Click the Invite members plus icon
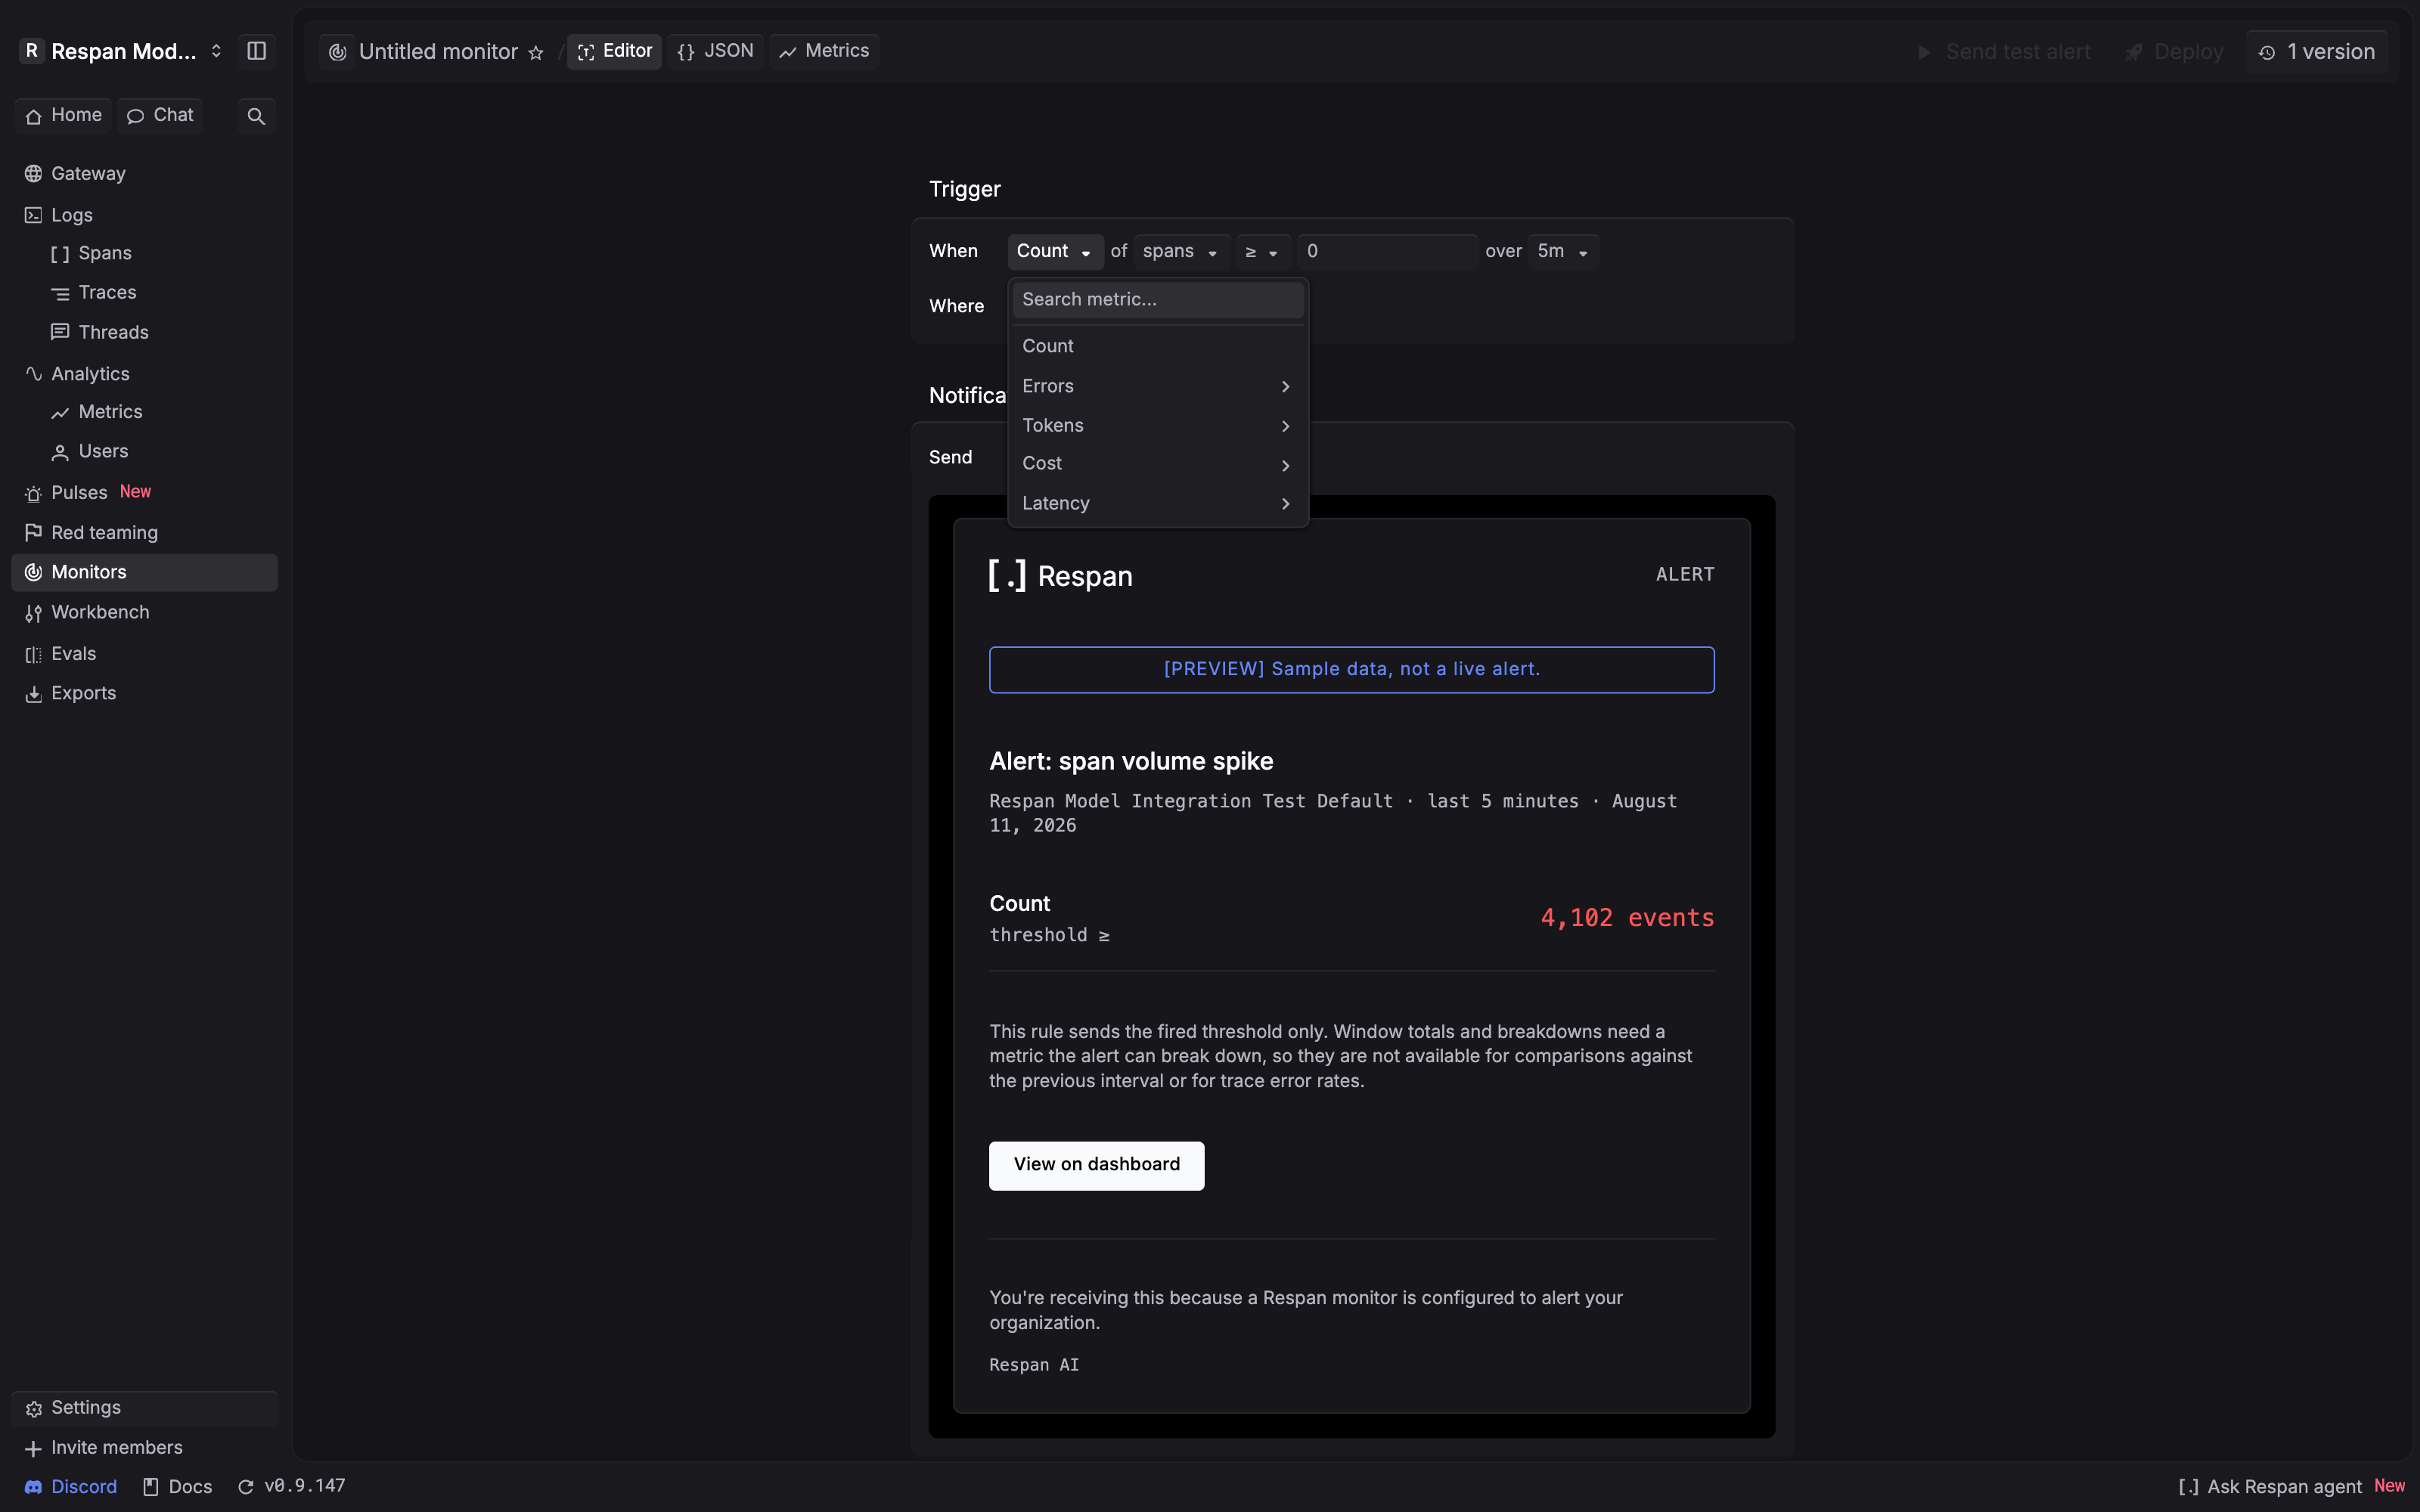The image size is (2420, 1512). 33,1448
